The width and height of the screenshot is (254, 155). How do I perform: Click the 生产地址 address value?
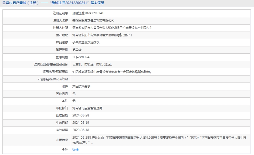click(x=102, y=35)
